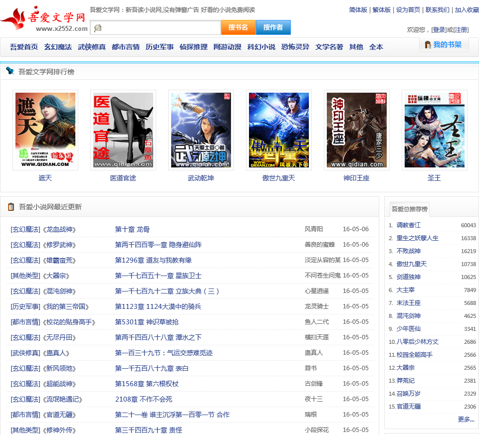479x435 pixels.
Task: Open 傲世九重天 book cover thumbnail
Action: [x=279, y=130]
